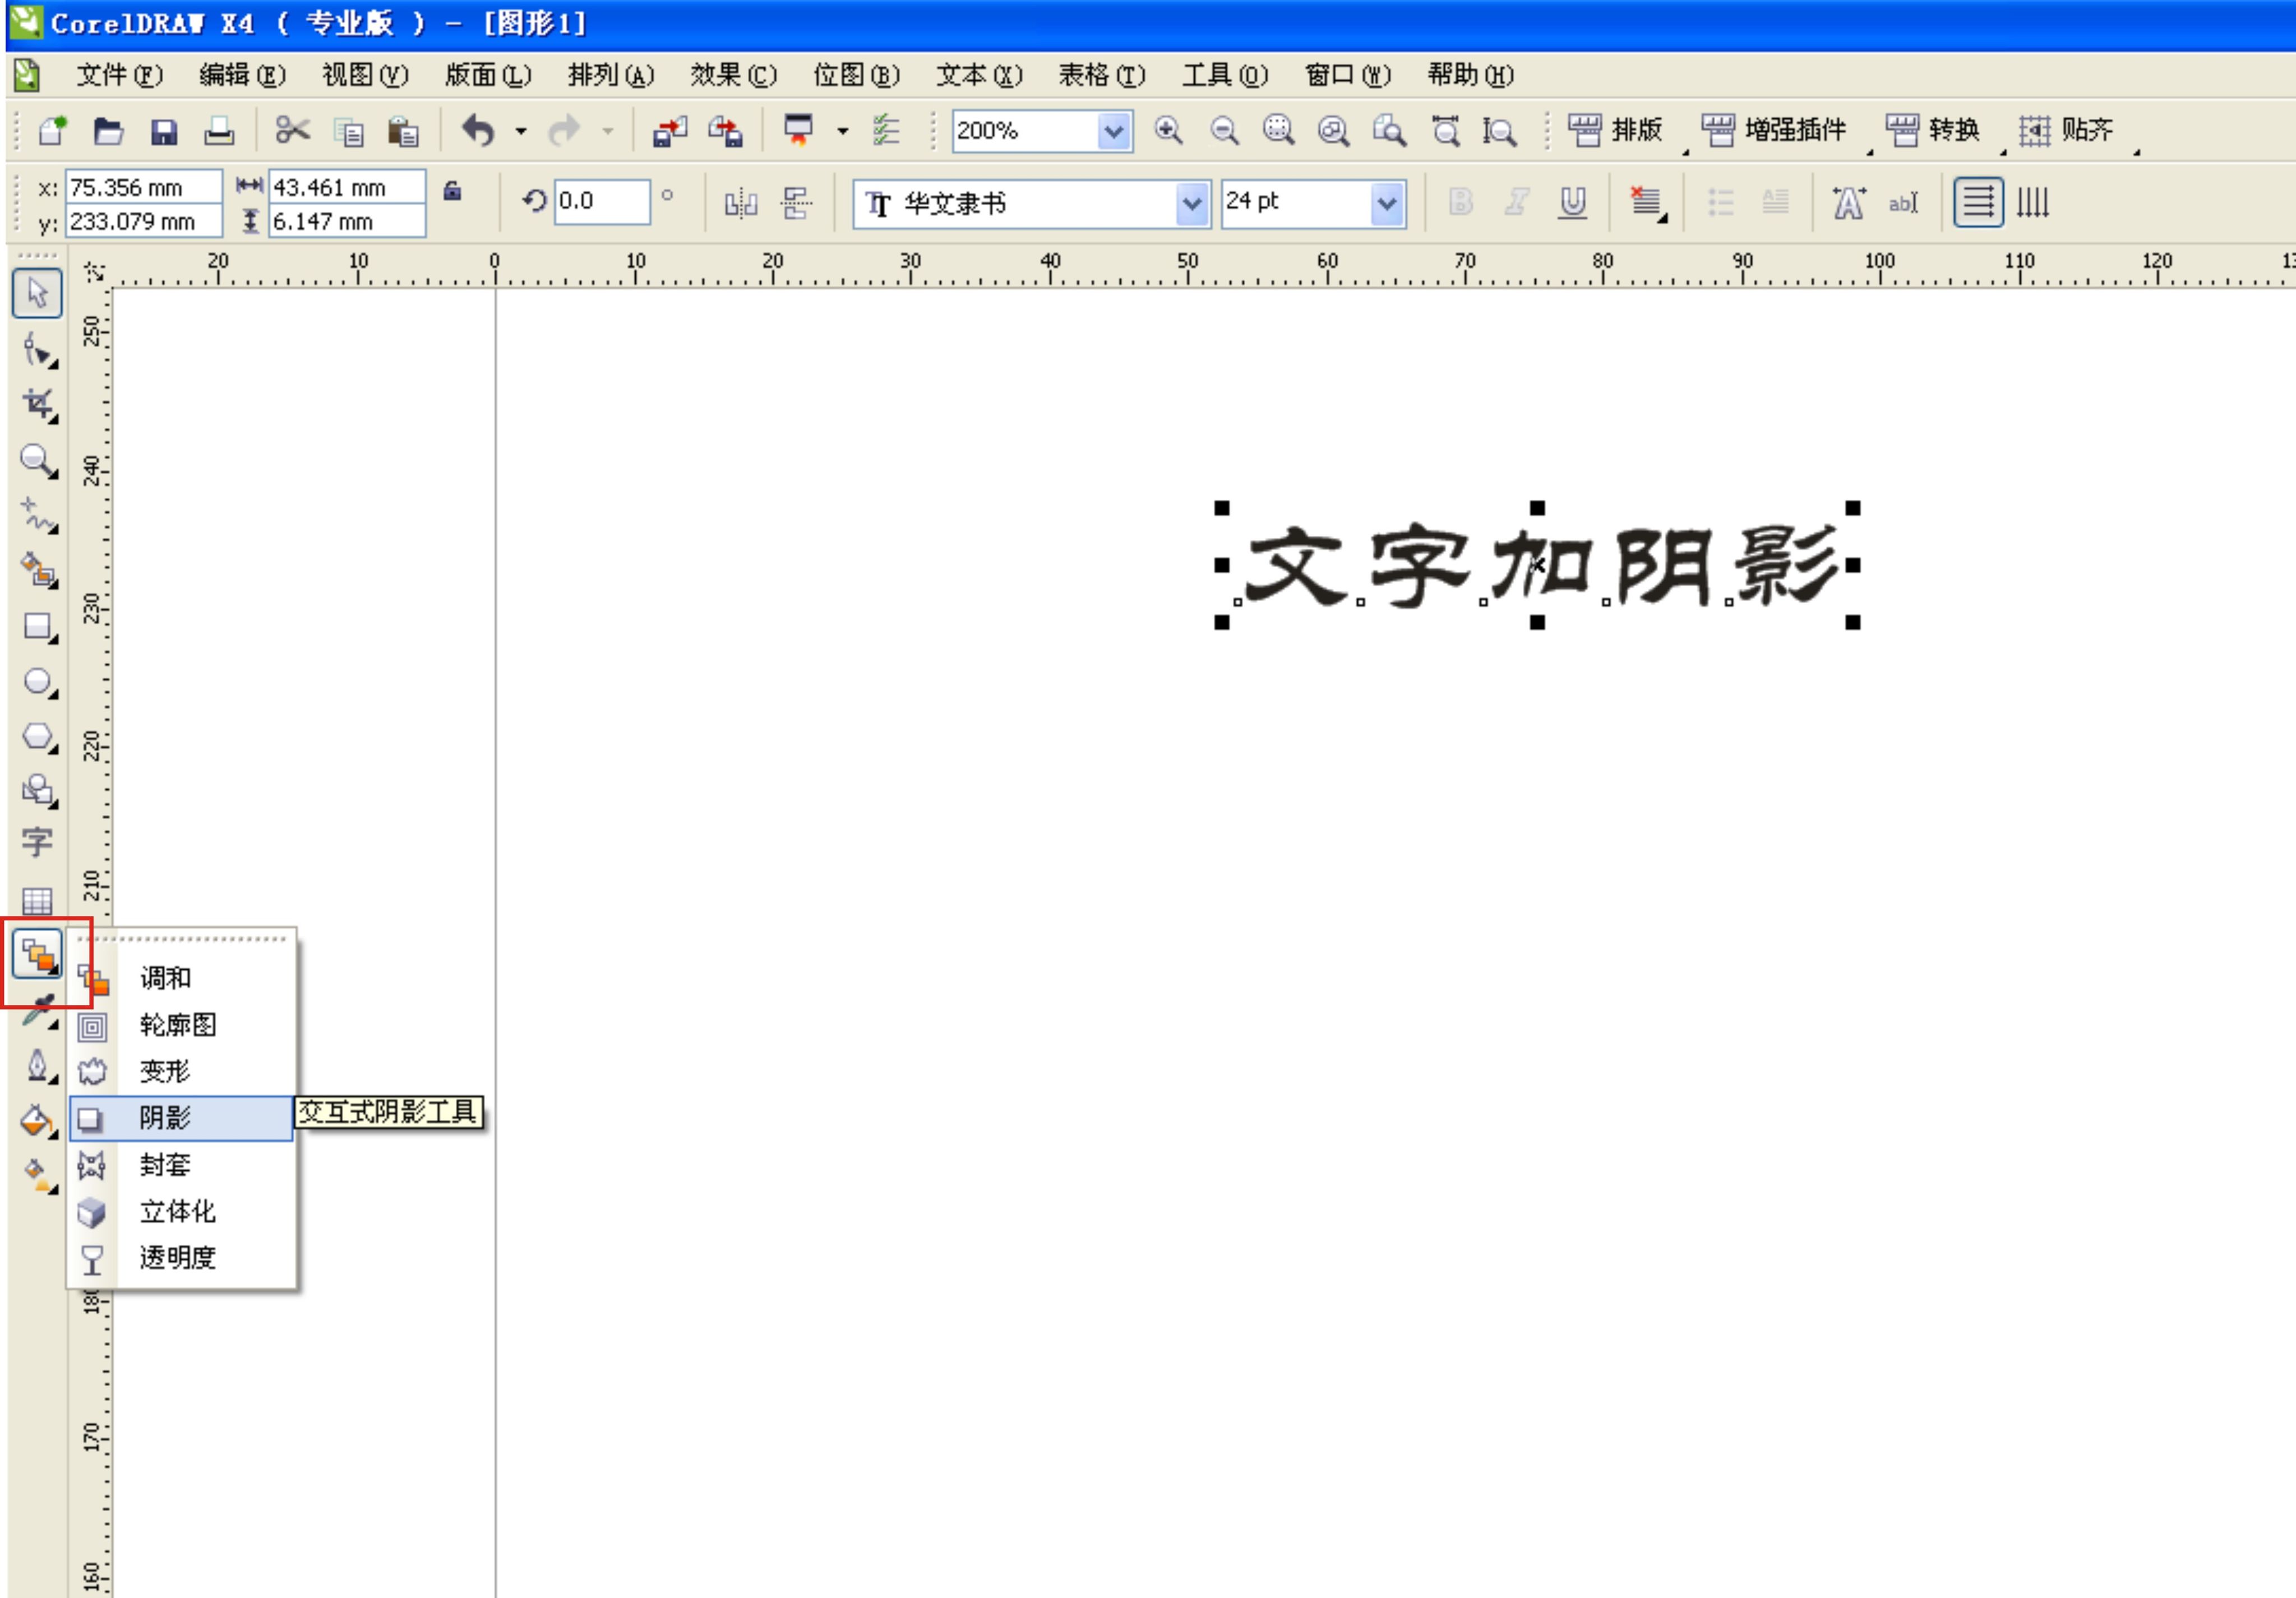Click the Export icon

(x=726, y=131)
